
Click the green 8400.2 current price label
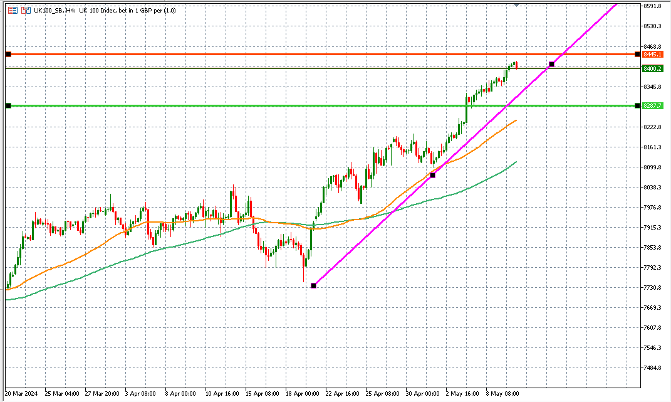(652, 68)
